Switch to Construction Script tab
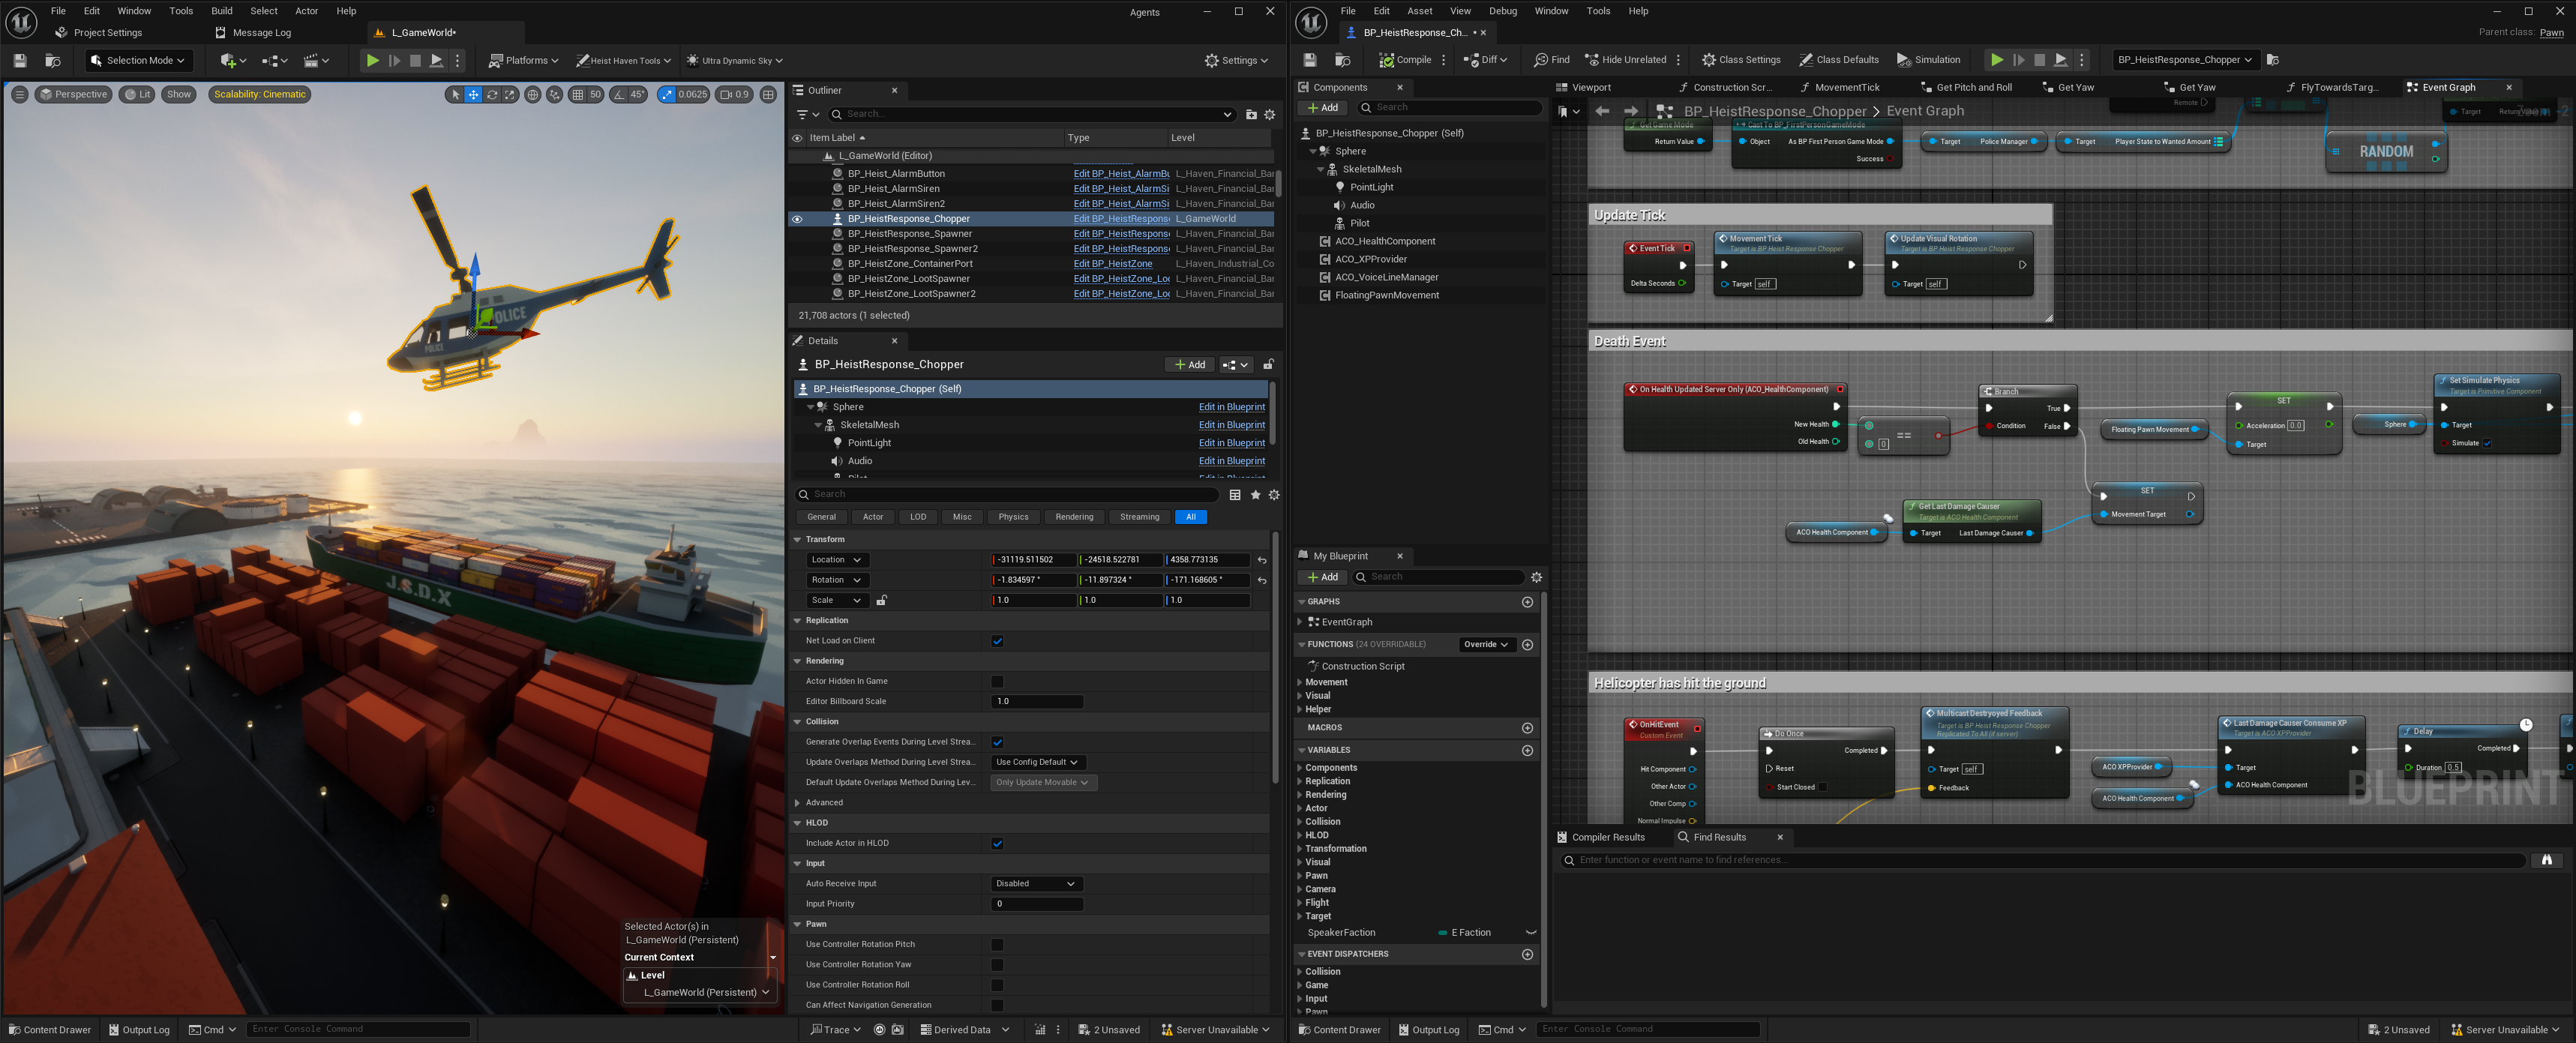 point(1725,88)
